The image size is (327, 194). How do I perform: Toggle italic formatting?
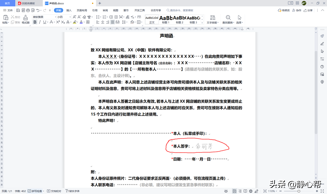[40, 22]
